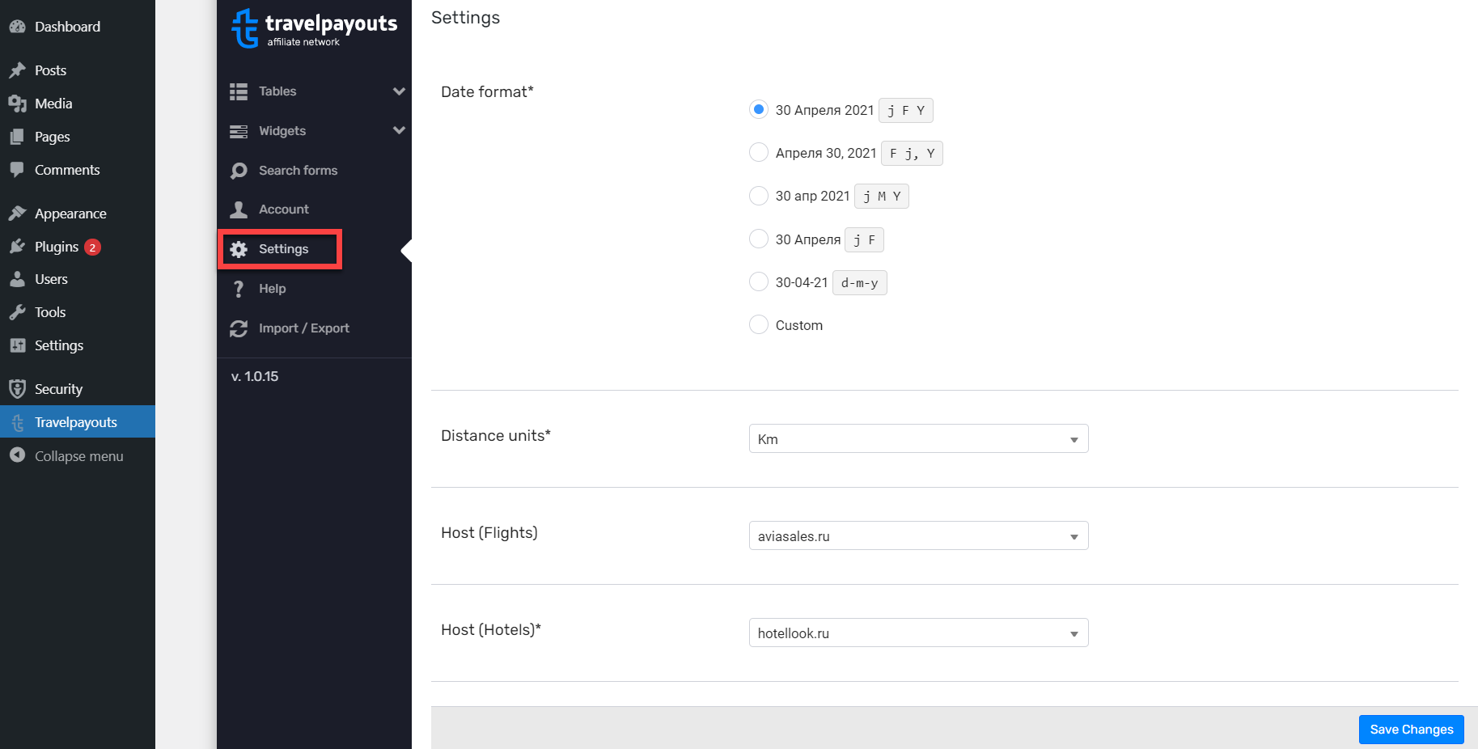Click the Tables grid icon

coord(239,91)
